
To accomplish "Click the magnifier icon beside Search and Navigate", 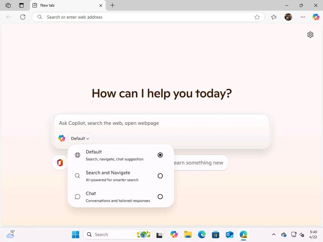I will coord(78,176).
